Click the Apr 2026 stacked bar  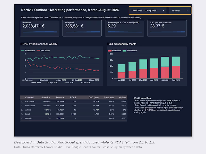click(132, 70)
